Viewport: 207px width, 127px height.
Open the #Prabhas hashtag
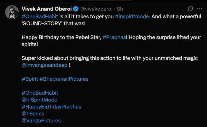114,37
